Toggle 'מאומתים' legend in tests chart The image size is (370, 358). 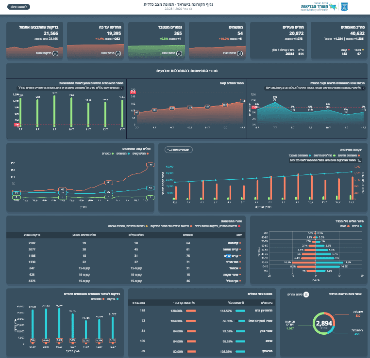98,299
